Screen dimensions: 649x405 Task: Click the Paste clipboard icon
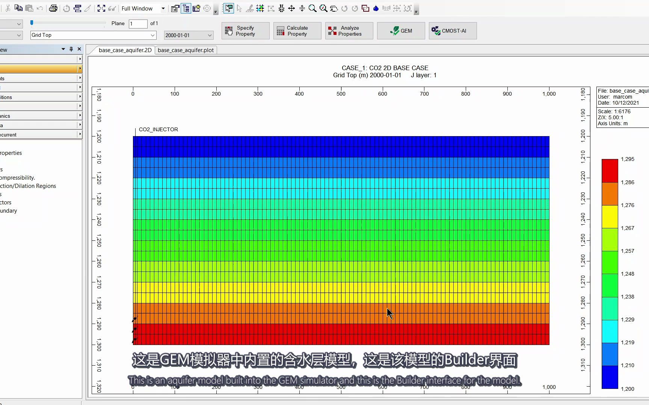[x=29, y=8]
